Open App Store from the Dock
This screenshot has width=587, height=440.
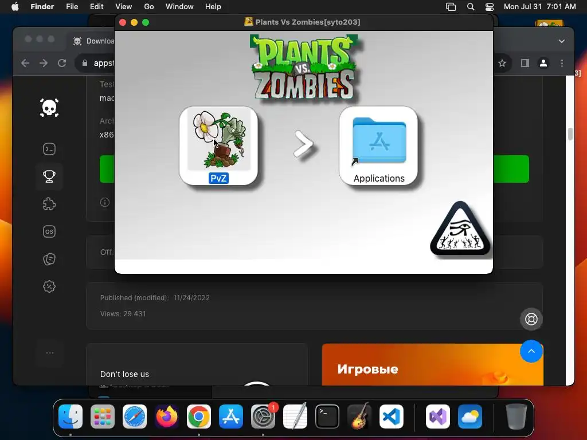tap(230, 417)
